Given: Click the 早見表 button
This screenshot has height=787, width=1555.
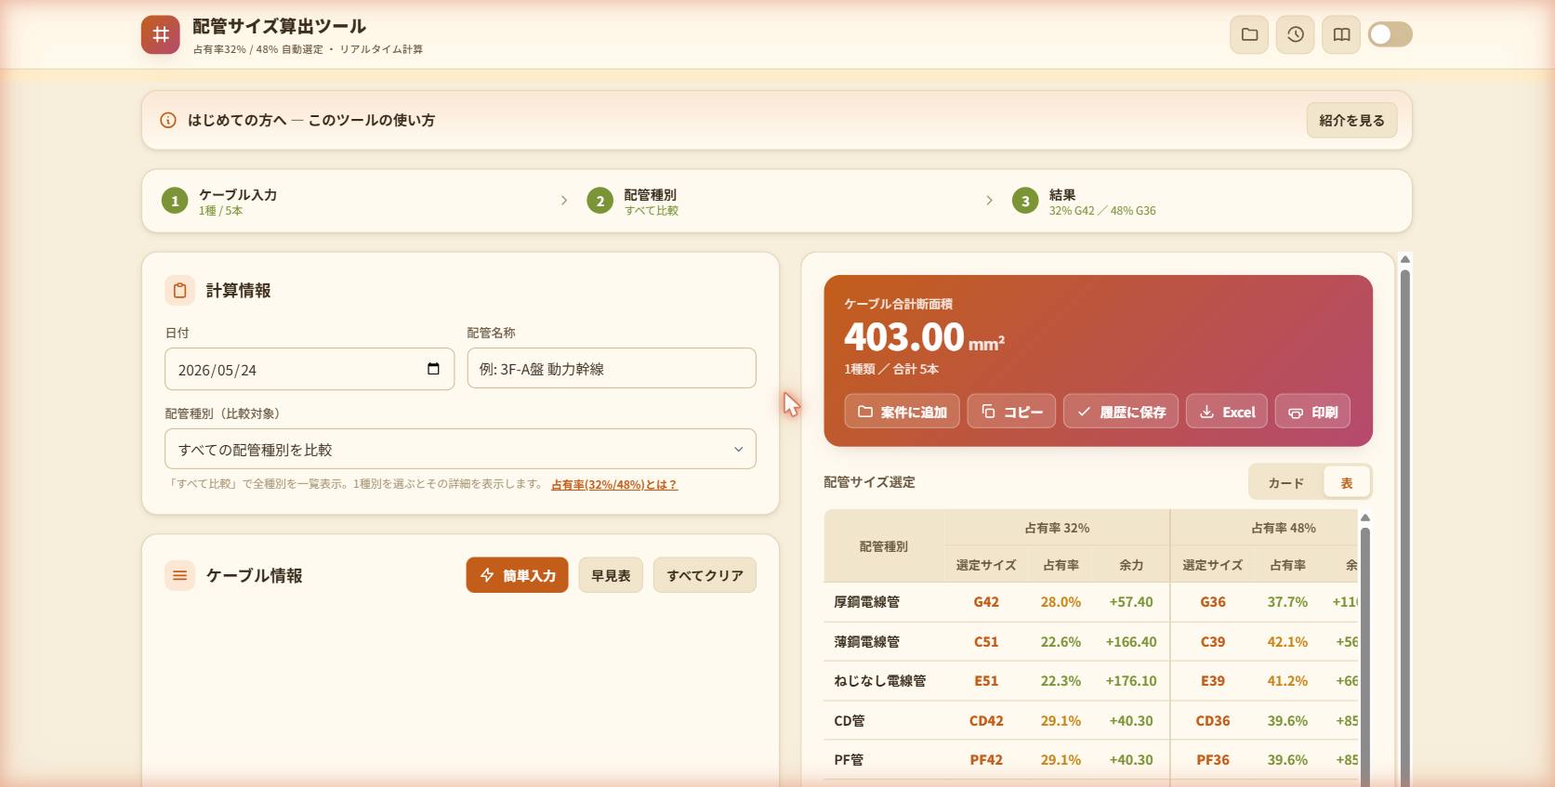Looking at the screenshot, I should pos(611,575).
